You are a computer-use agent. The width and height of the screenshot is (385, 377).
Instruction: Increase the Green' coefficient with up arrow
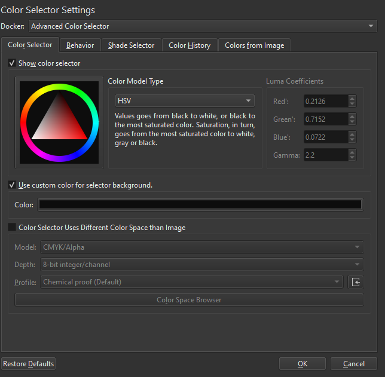coord(352,117)
